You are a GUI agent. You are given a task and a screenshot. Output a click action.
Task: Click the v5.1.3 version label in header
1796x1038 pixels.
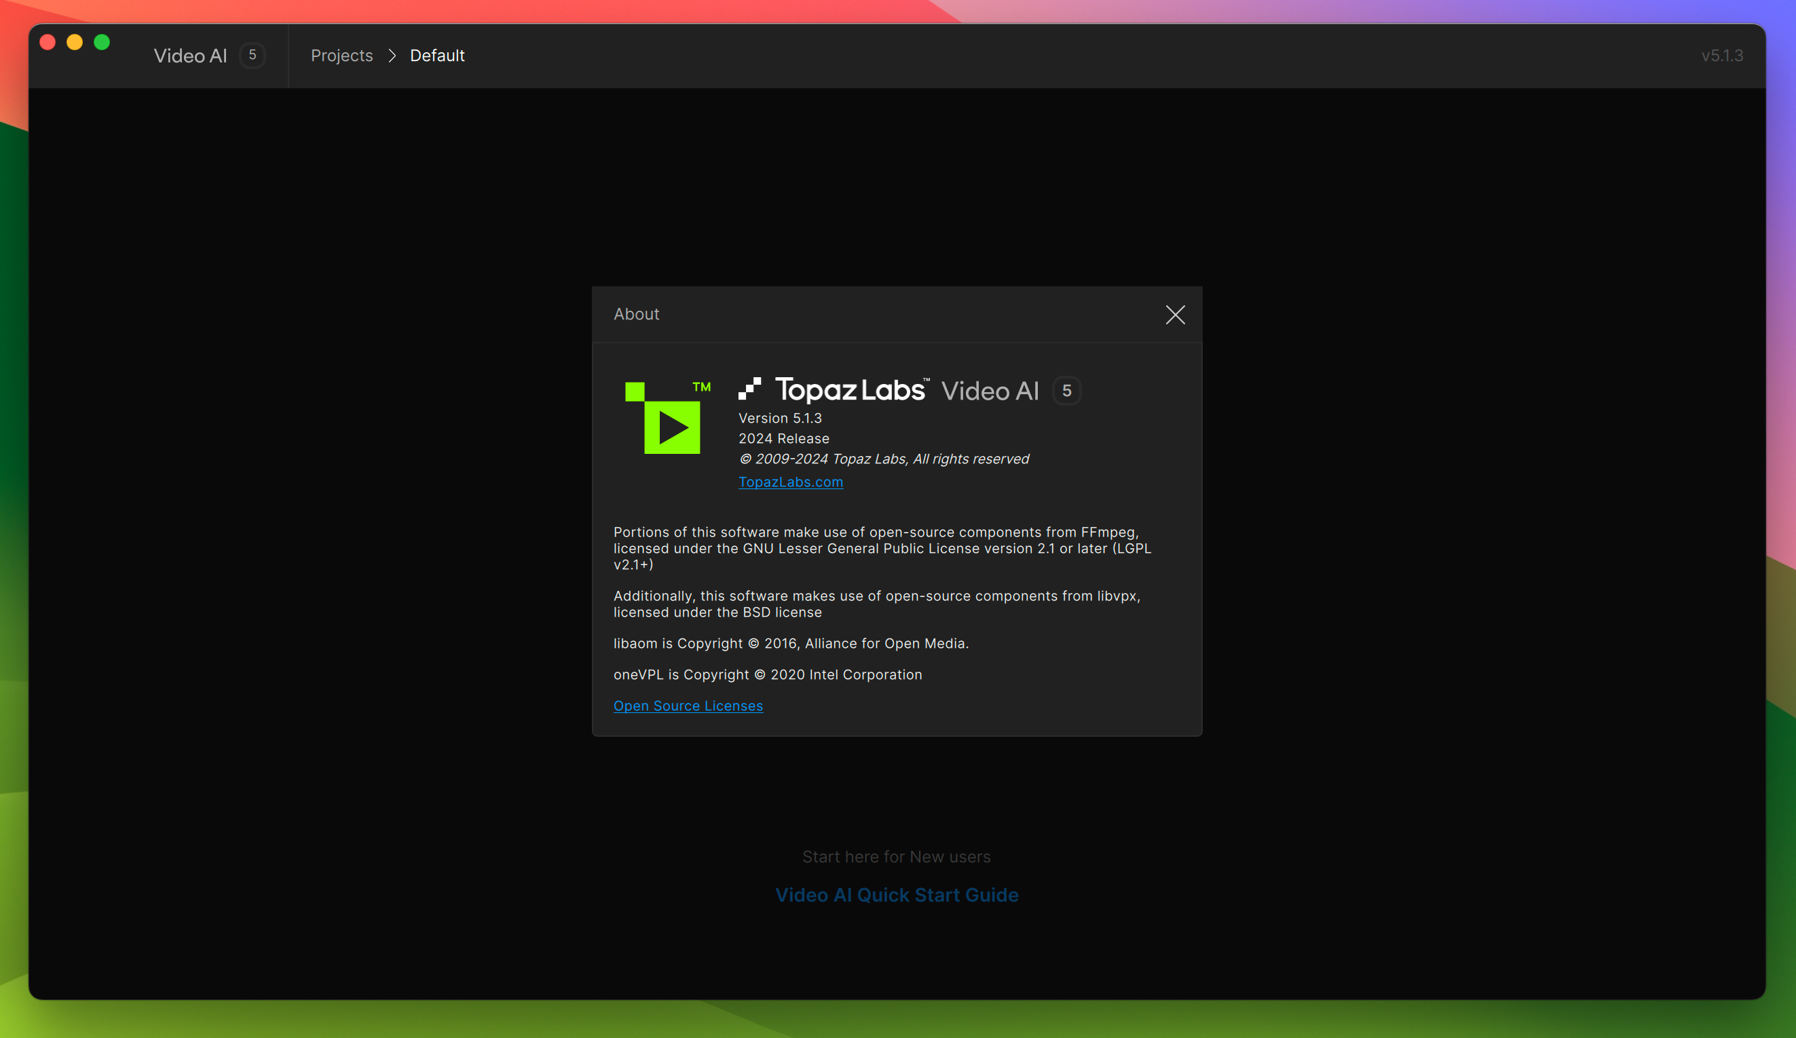(1722, 56)
